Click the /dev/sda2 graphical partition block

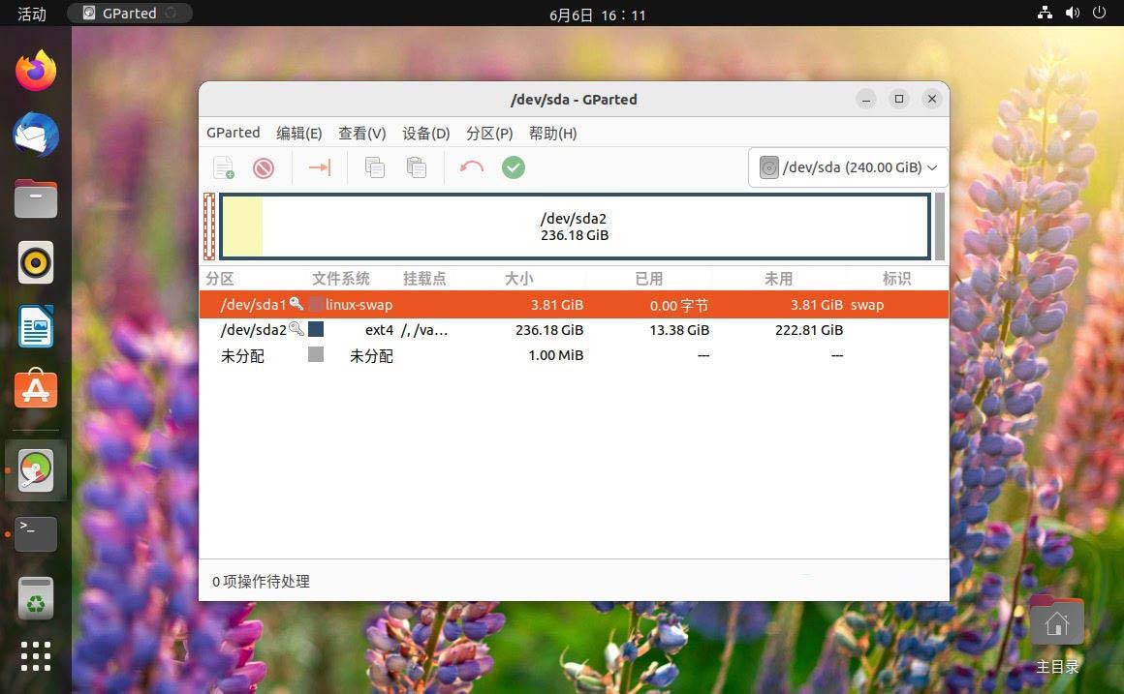(x=574, y=226)
